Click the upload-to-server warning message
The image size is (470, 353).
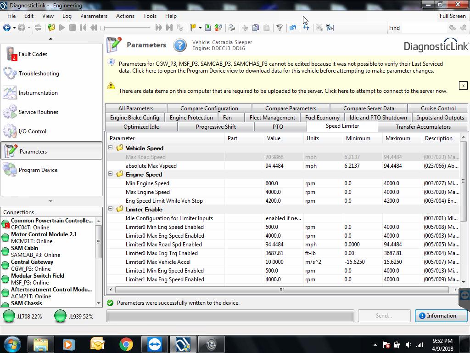[283, 91]
